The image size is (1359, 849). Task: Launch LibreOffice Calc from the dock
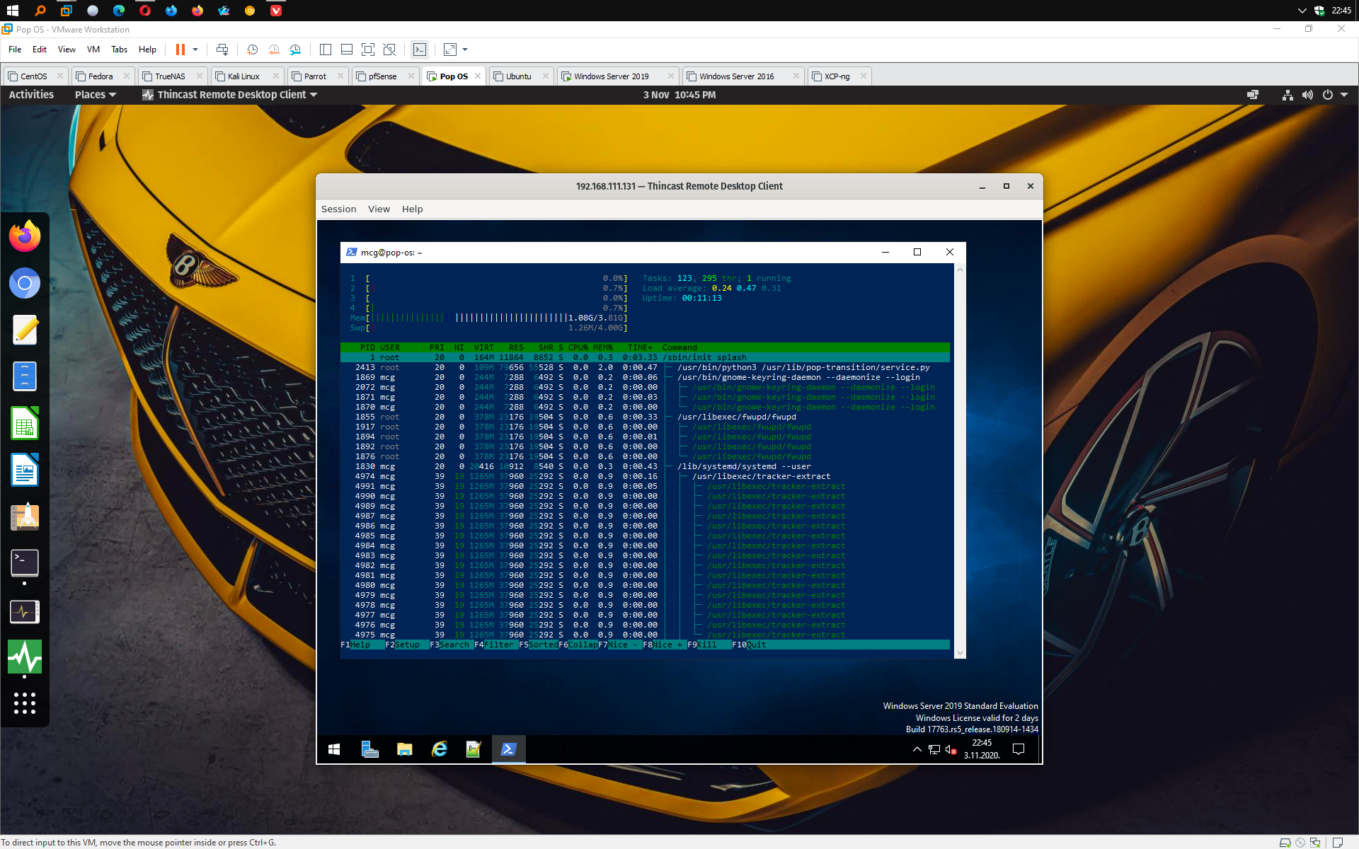[25, 423]
